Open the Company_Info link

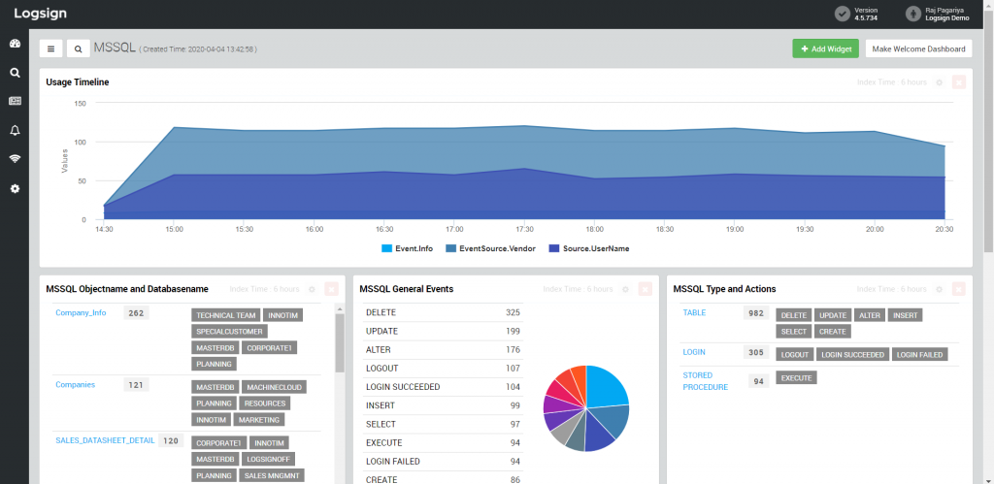81,313
